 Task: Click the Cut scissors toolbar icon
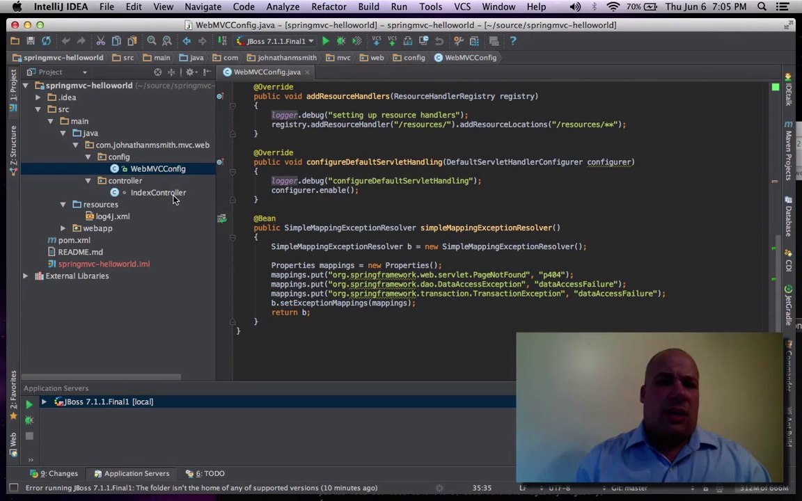(101, 41)
